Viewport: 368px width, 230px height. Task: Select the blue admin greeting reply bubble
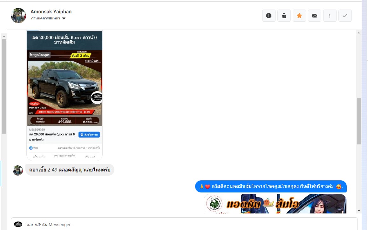point(271,186)
